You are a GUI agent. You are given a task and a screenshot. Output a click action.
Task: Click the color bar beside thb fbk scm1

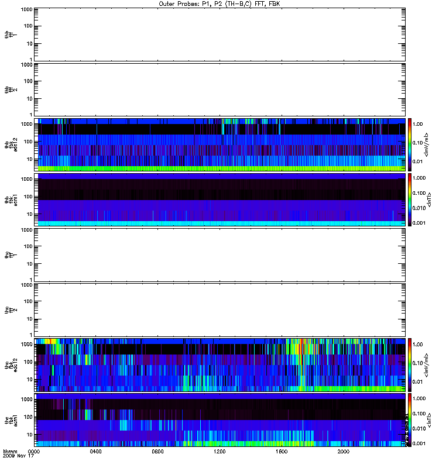410,199
